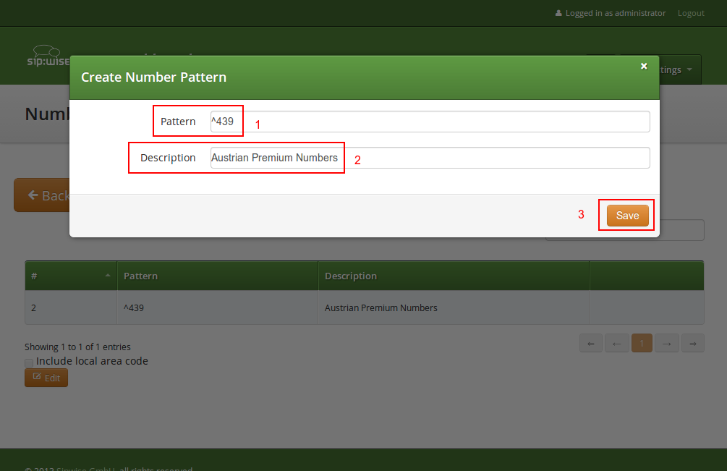Select page 1 in pagination
This screenshot has width=727, height=471.
pos(642,343)
